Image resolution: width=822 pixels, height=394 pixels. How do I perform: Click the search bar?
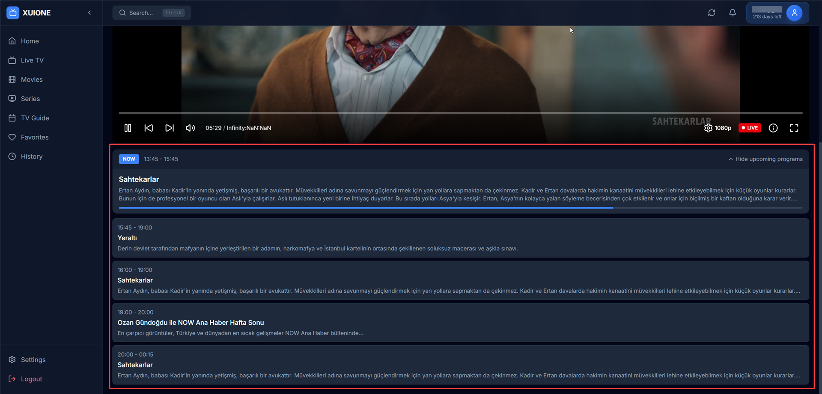click(x=152, y=13)
